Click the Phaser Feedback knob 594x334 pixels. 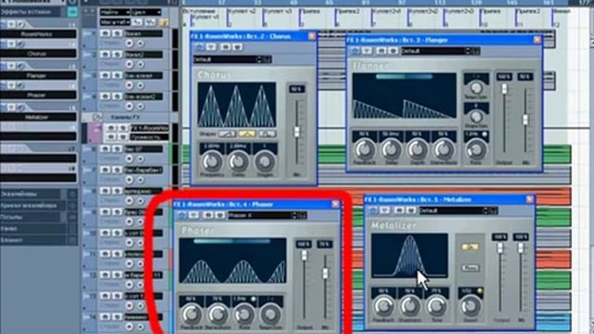coord(191,315)
